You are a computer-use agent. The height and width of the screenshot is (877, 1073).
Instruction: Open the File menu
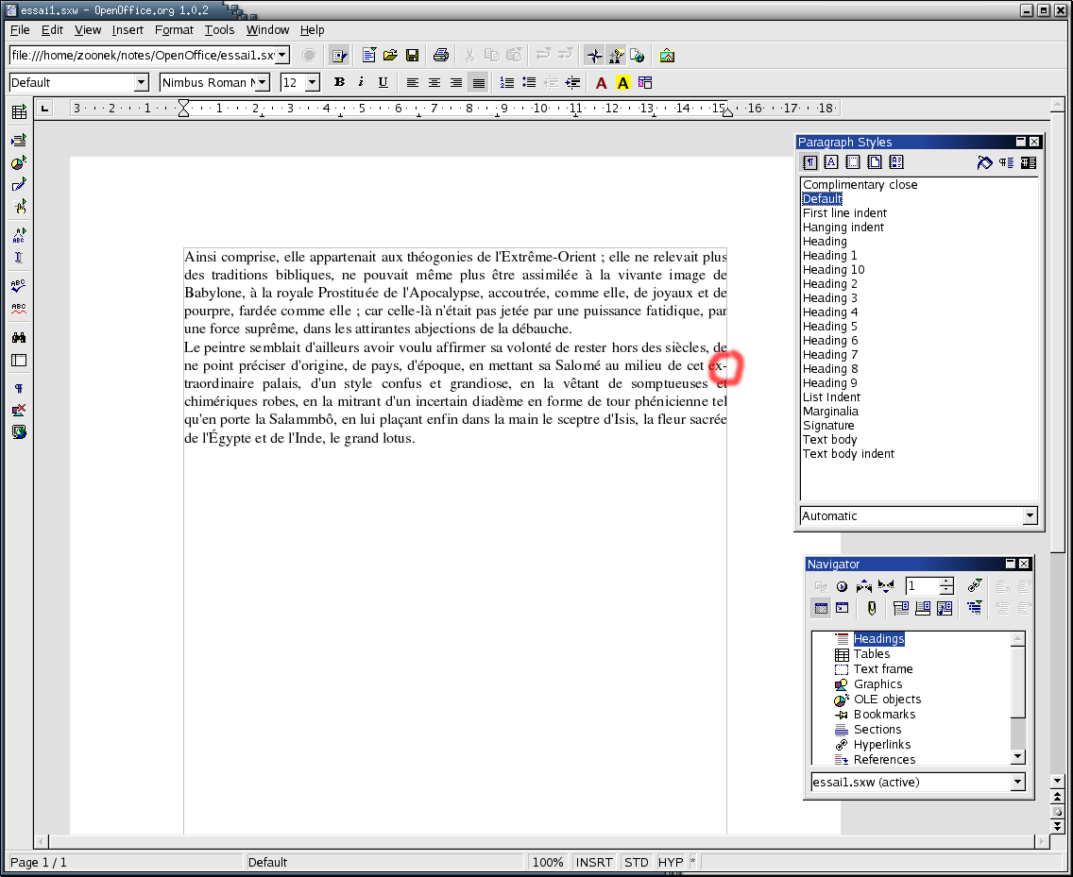[20, 30]
